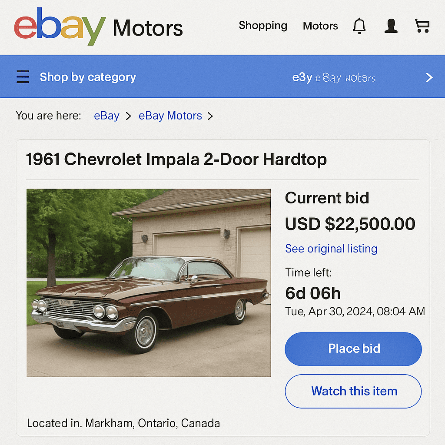445x445 pixels.
Task: Expand the Shop by category menu
Action: (87, 77)
